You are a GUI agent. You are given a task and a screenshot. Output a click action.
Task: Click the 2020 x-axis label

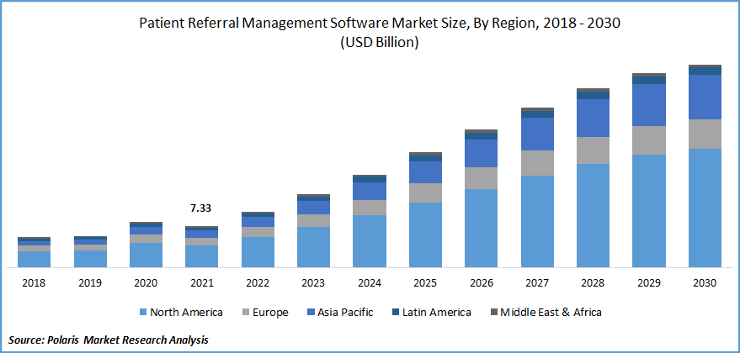146,283
